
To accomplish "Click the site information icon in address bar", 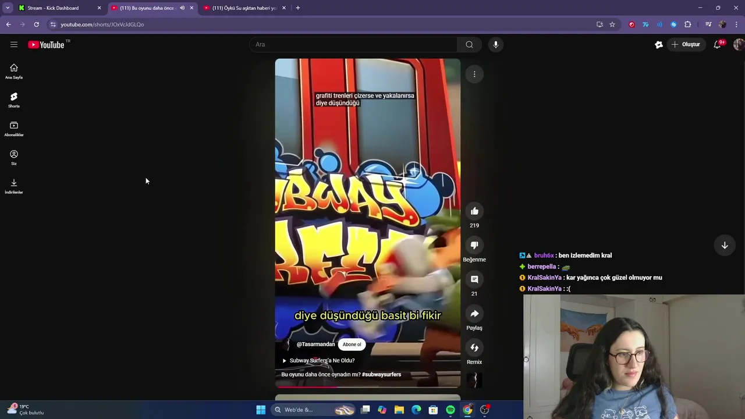I will click(x=53, y=24).
